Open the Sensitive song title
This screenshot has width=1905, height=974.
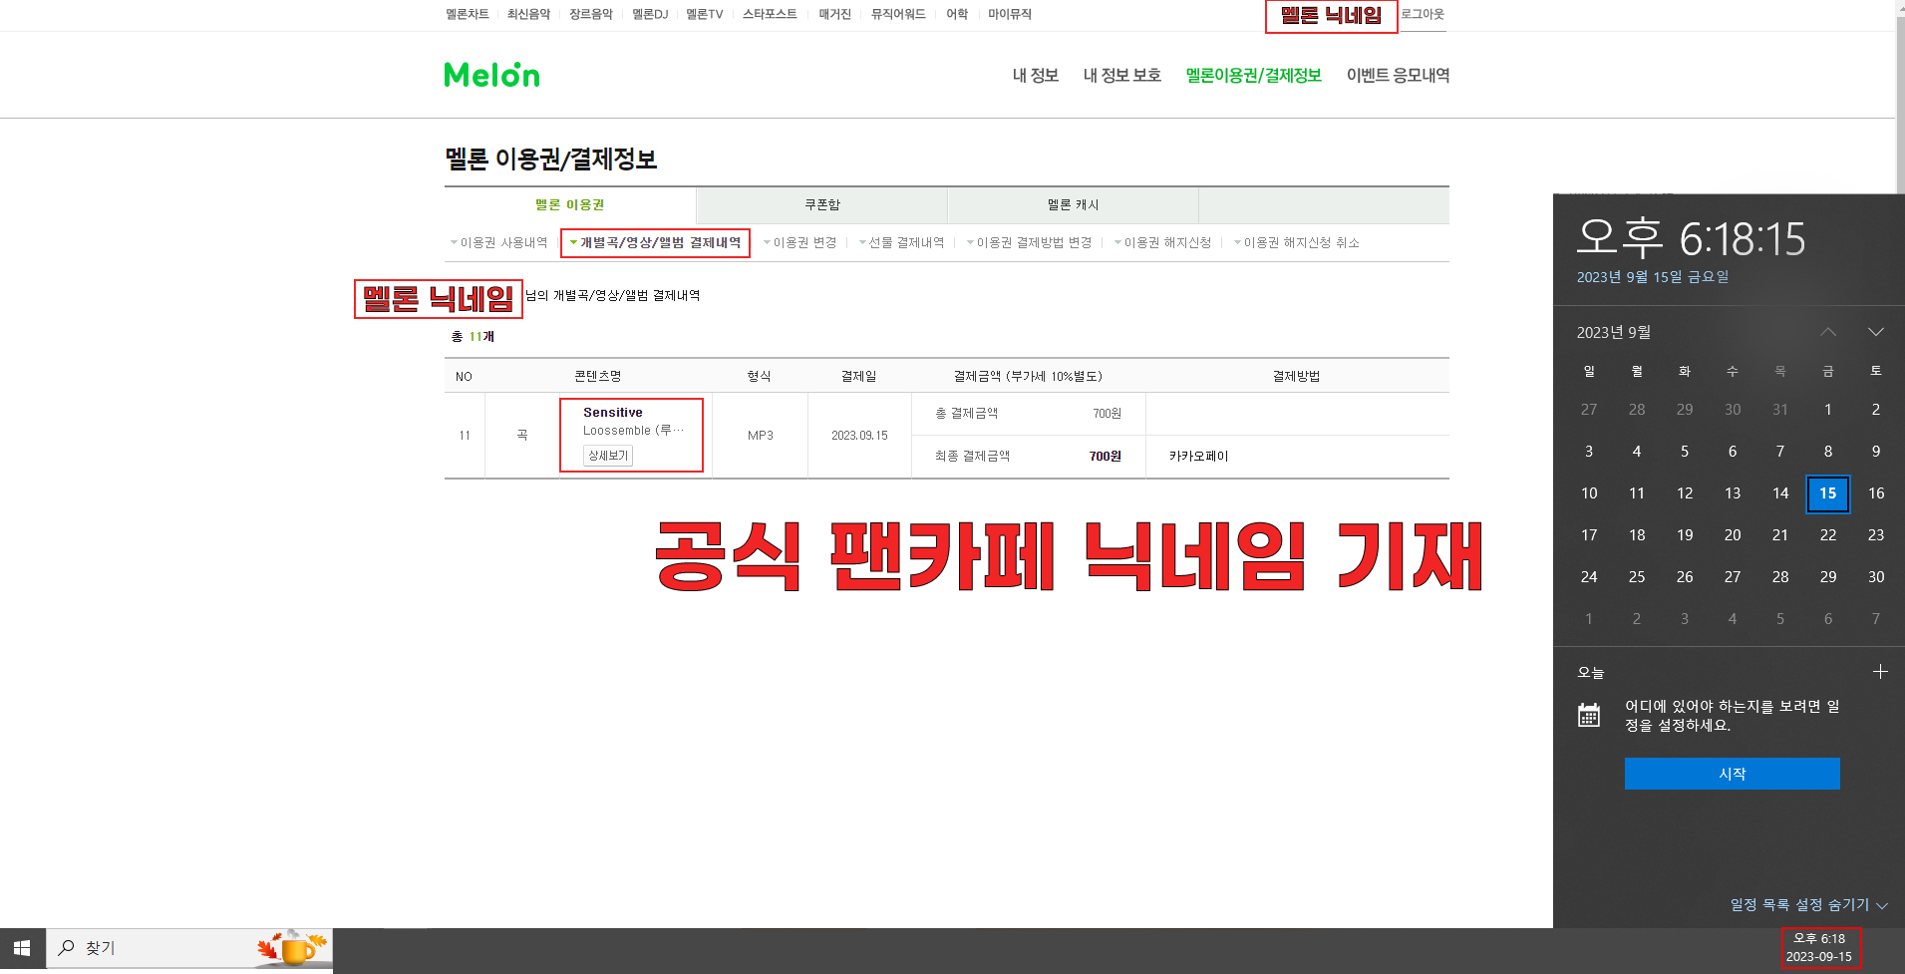613,413
